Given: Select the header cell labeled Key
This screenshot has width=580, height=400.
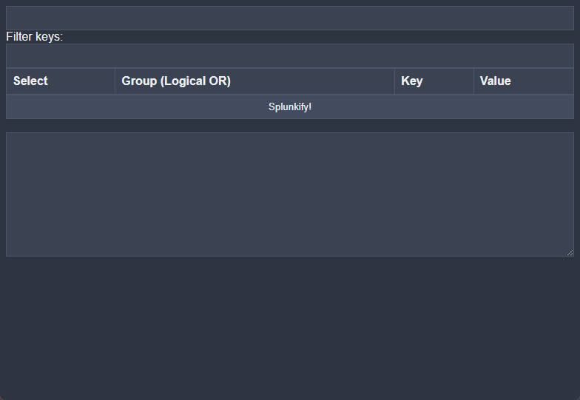Looking at the screenshot, I should [412, 81].
